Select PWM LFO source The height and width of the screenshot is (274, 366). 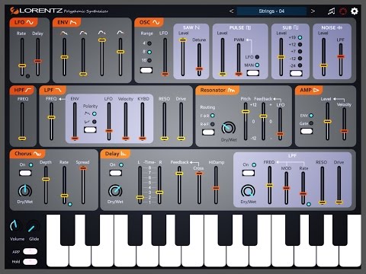coord(257,57)
